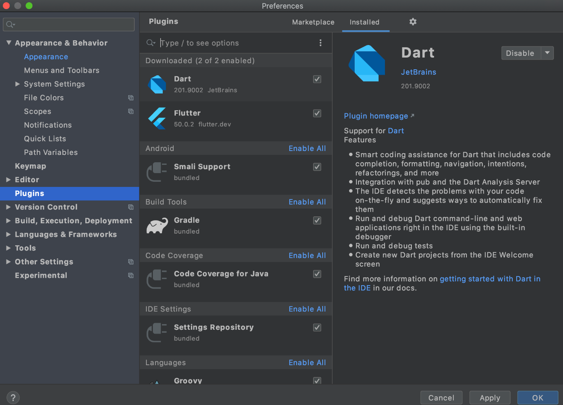
Task: Click the Apply button
Action: click(490, 398)
